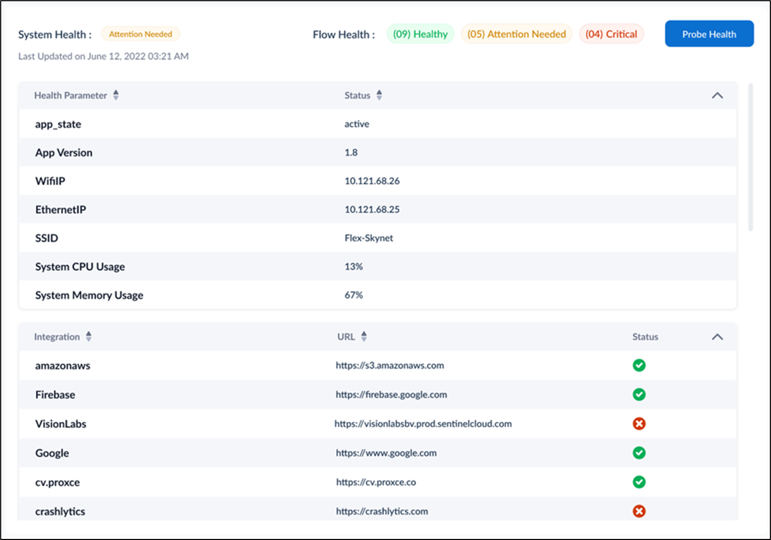Image resolution: width=771 pixels, height=540 pixels.
Task: Sort by URL column
Action: click(364, 336)
